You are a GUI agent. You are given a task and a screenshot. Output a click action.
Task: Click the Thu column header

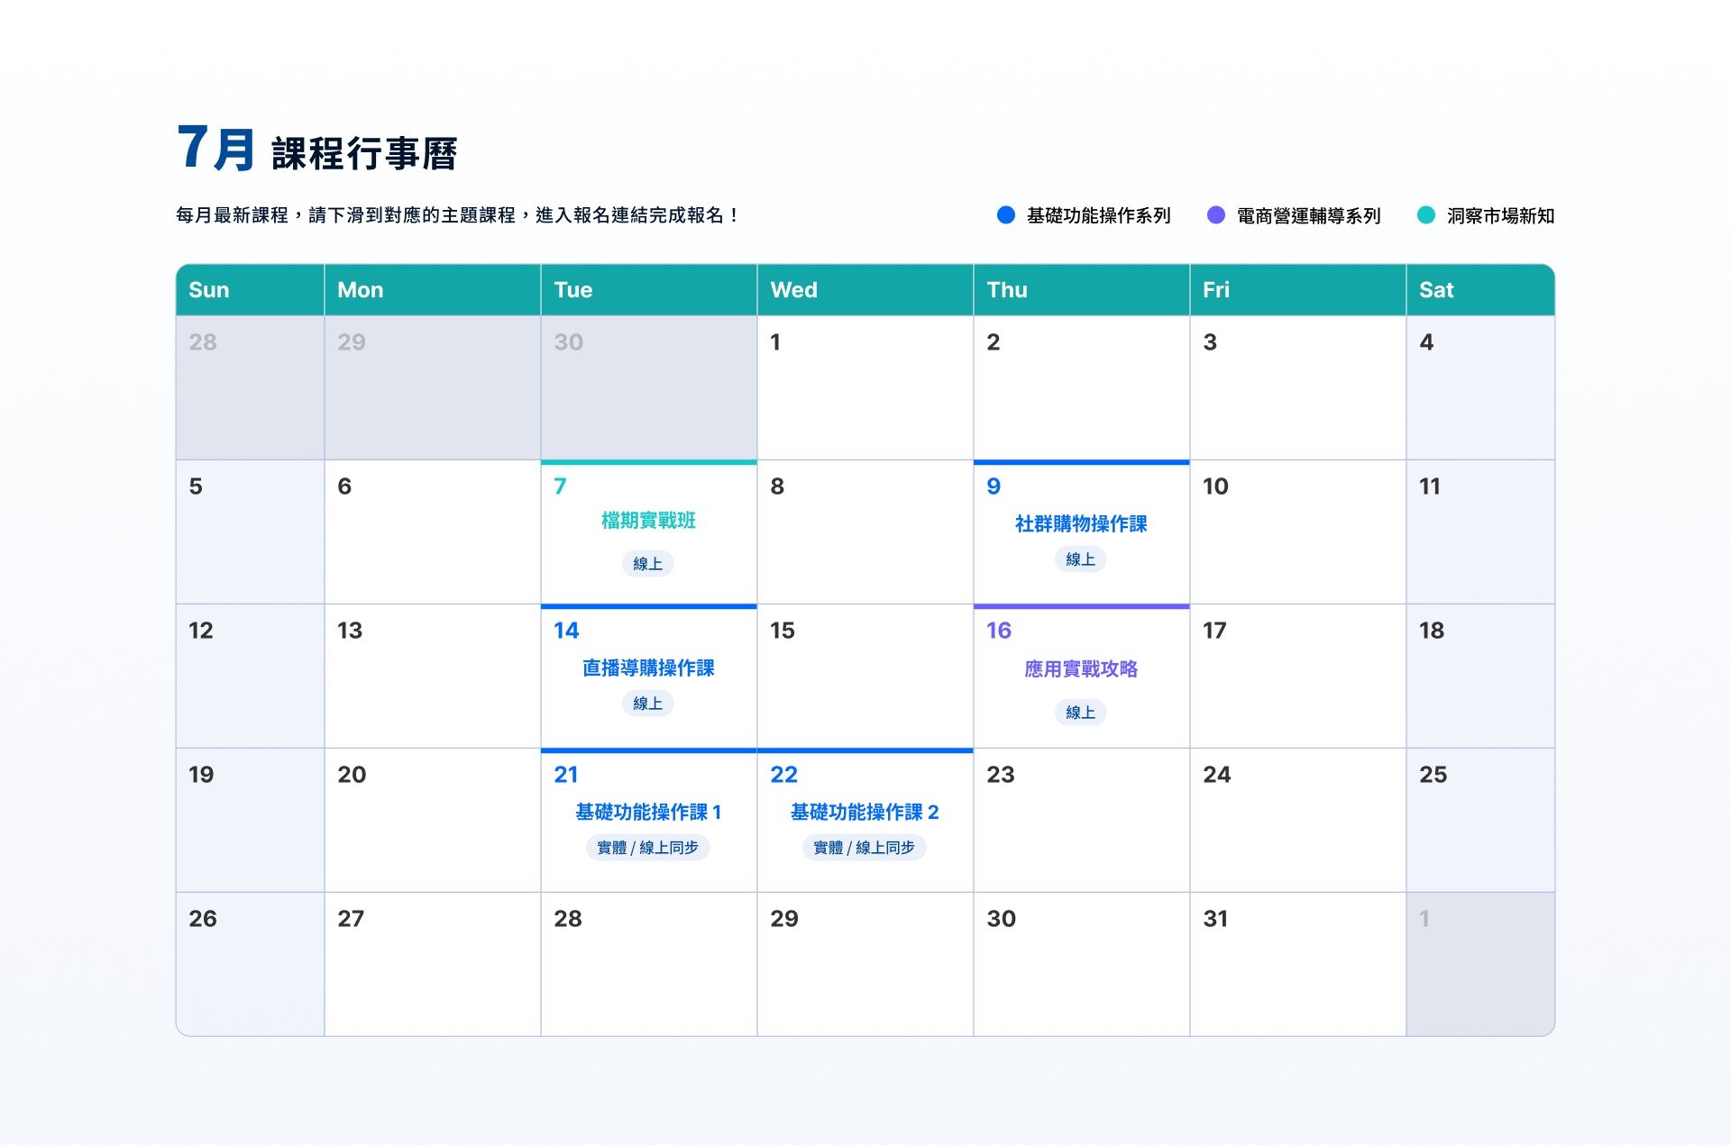tap(1082, 290)
